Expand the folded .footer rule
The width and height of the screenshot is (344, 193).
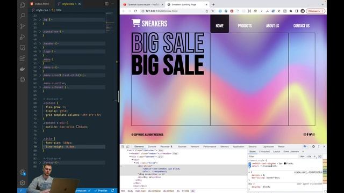(x=40, y=162)
